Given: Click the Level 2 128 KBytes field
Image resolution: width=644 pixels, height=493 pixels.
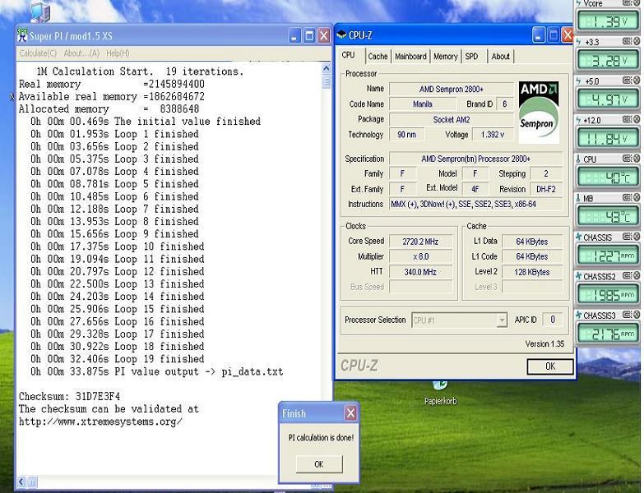Looking at the screenshot, I should [532, 272].
